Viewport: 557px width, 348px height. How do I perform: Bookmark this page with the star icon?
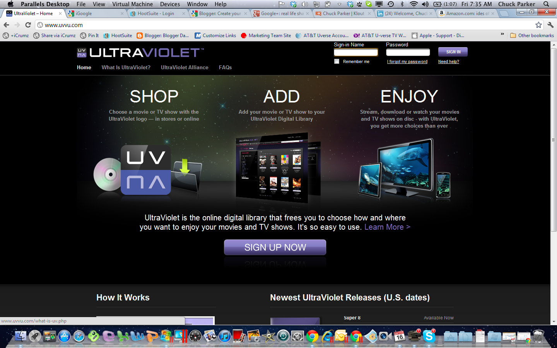pyautogui.click(x=538, y=25)
